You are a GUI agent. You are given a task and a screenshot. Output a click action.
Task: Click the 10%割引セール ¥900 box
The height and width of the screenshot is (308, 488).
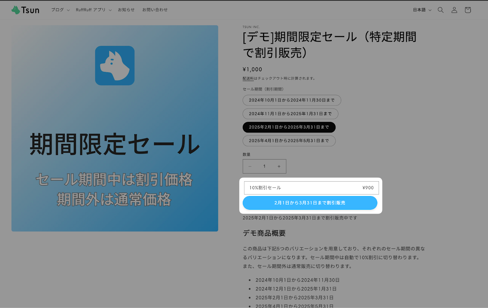click(311, 188)
